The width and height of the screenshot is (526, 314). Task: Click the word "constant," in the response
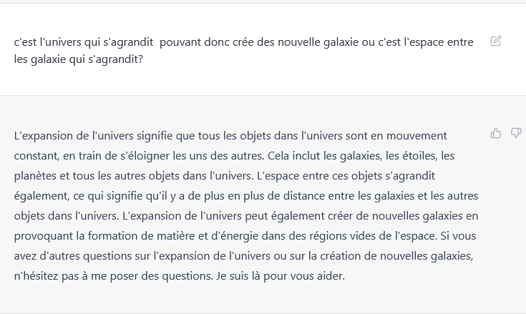pyautogui.click(x=36, y=156)
